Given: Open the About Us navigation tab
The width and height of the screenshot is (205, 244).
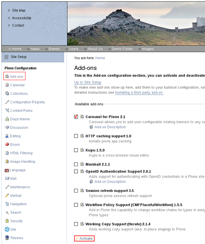Looking at the screenshot, I should click(x=93, y=49).
